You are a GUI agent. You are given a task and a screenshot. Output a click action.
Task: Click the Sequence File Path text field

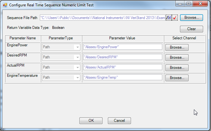102,18
